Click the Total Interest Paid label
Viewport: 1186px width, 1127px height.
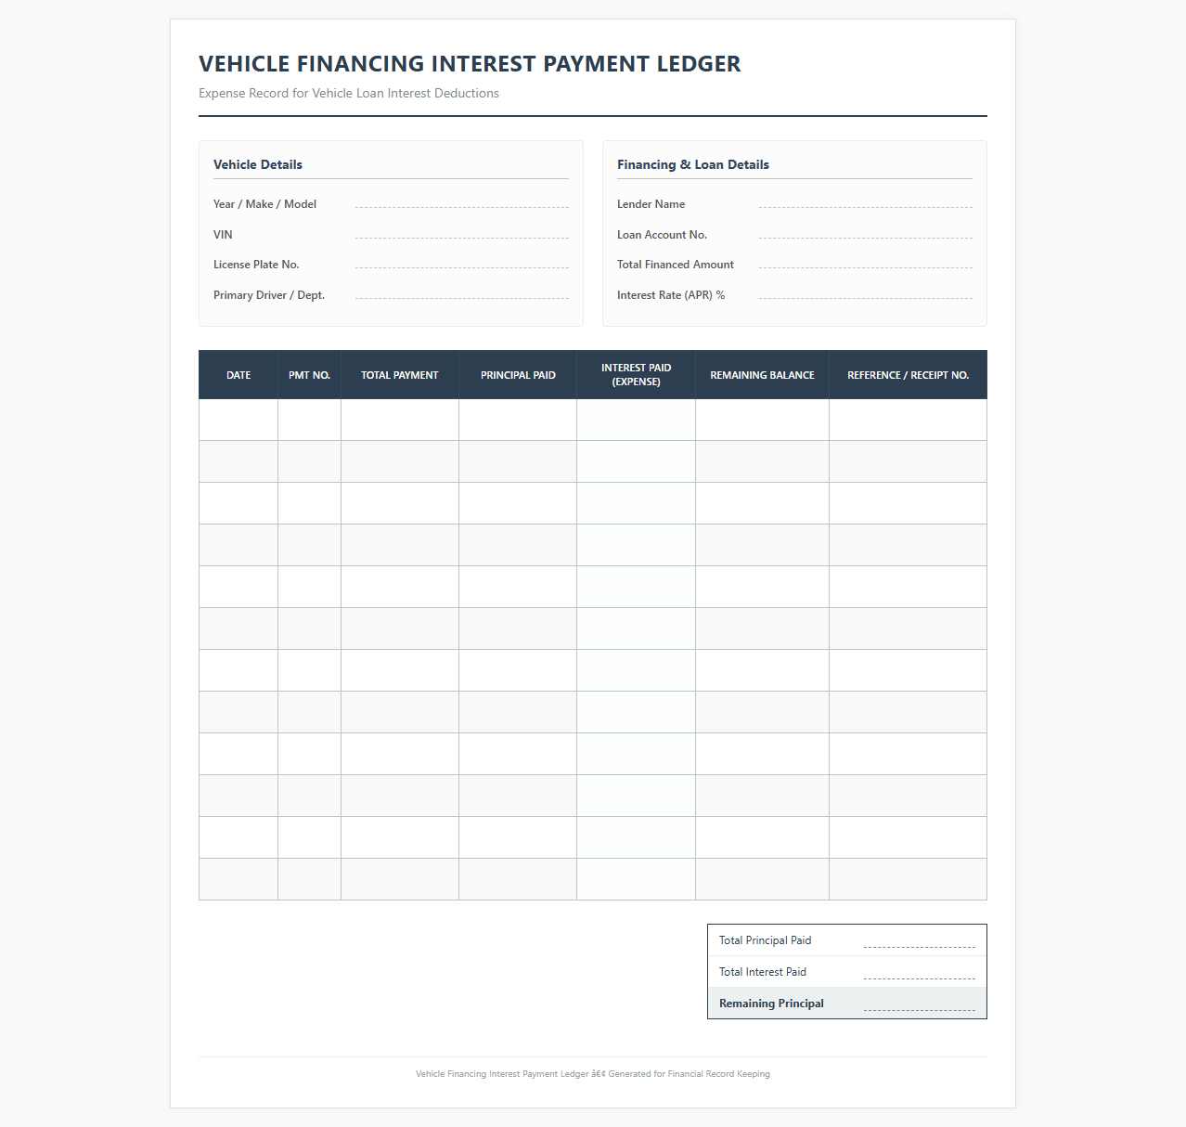coord(763,972)
